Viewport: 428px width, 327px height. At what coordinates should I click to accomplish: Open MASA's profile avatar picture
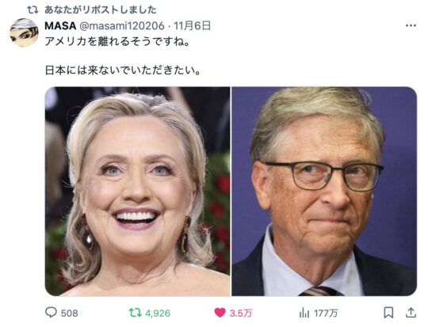point(24,32)
